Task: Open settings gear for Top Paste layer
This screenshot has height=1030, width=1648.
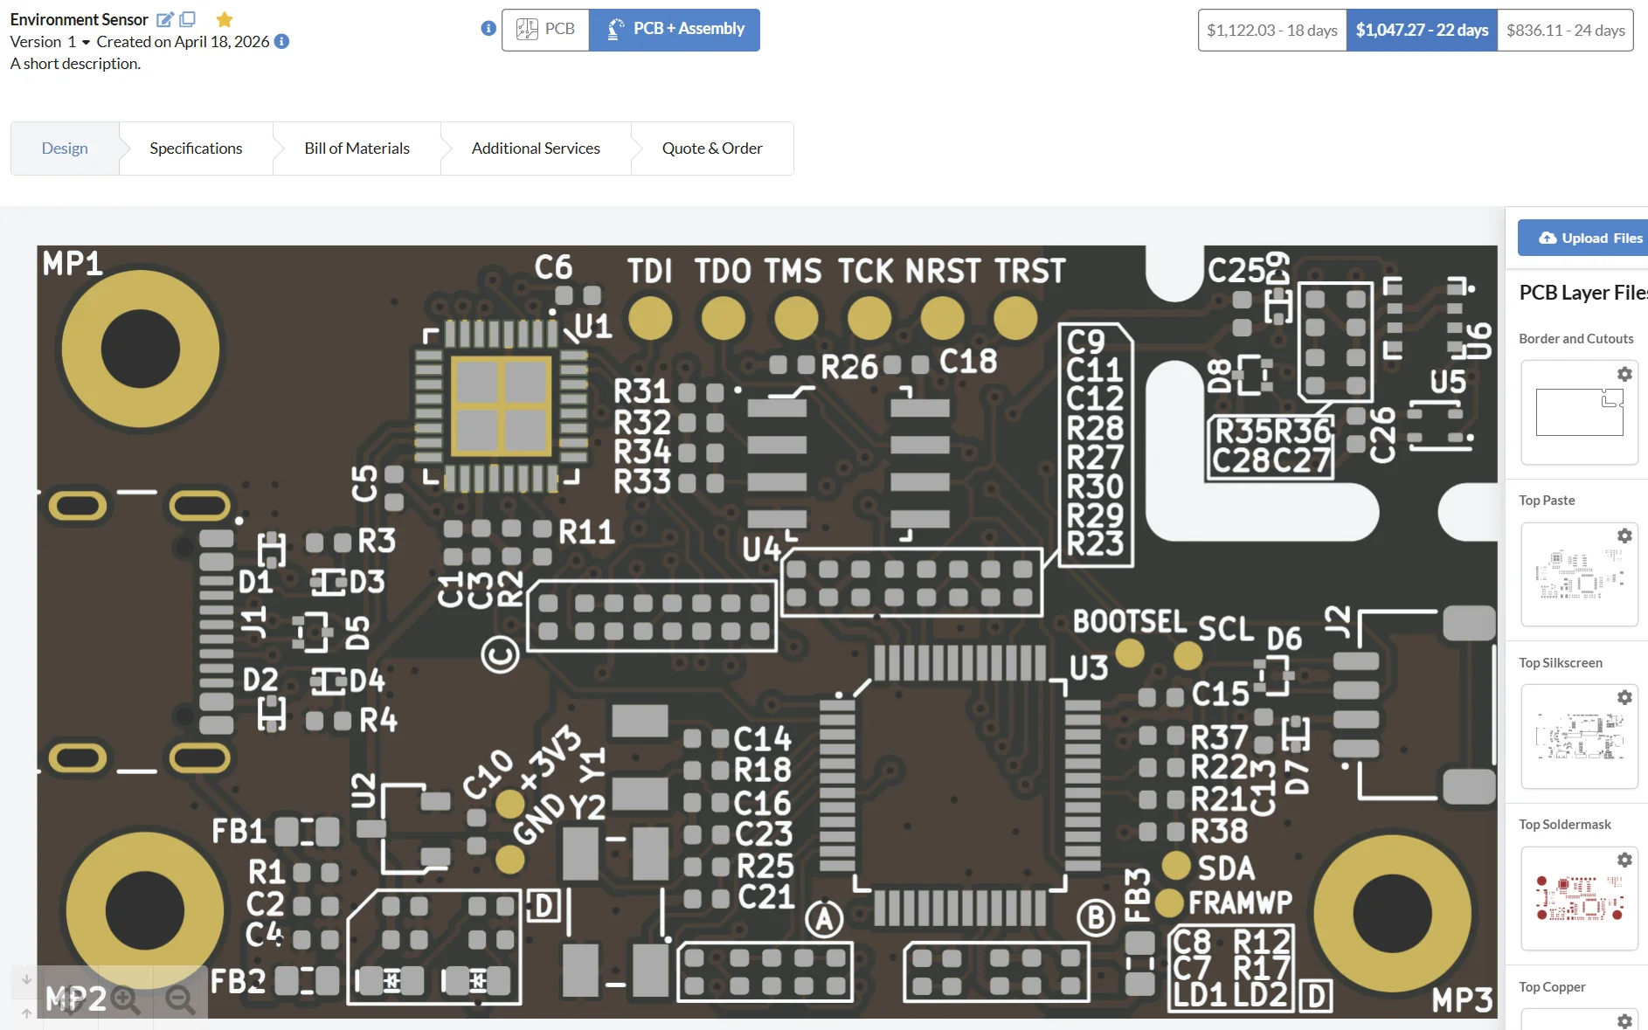Action: (x=1624, y=536)
